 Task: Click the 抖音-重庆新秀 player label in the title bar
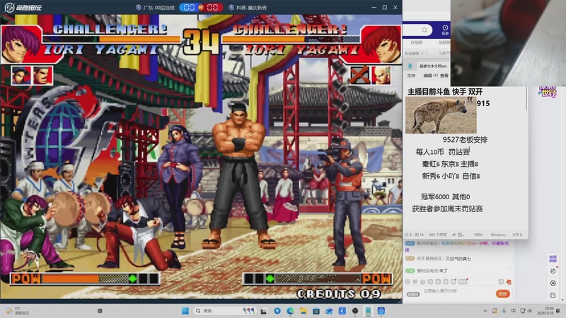point(248,8)
